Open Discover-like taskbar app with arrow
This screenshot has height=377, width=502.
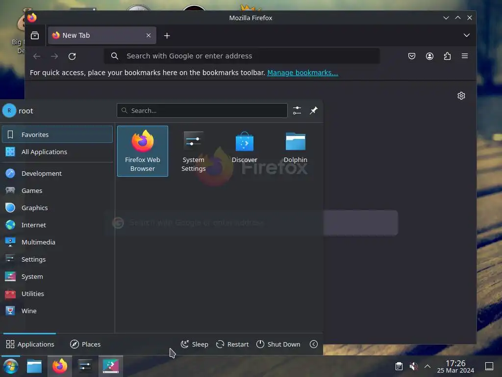click(111, 366)
